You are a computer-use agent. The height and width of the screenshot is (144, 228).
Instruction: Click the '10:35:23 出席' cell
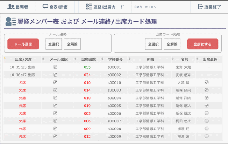pyautogui.click(x=22, y=67)
